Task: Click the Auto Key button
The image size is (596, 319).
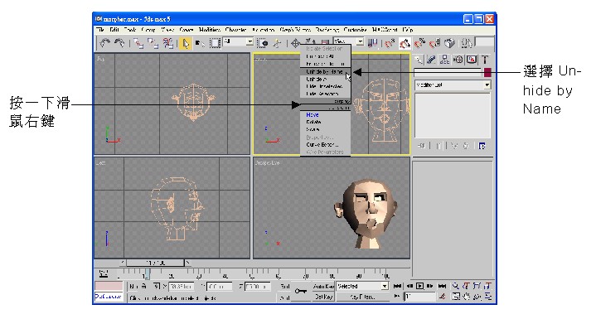Action: pyautogui.click(x=323, y=286)
